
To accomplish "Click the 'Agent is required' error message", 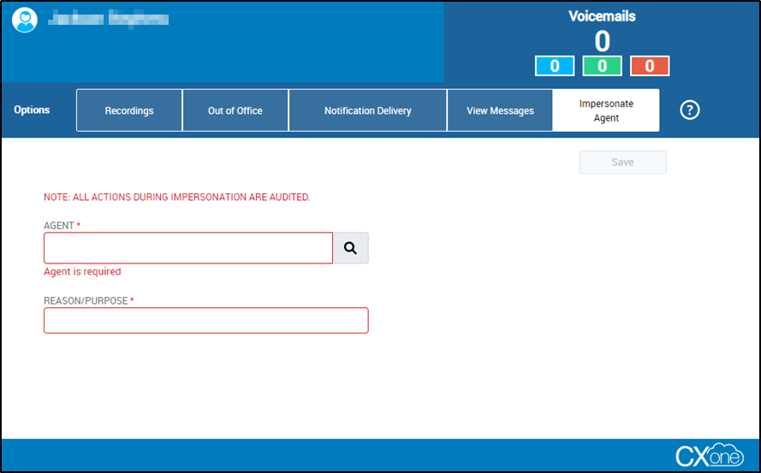I will point(82,272).
